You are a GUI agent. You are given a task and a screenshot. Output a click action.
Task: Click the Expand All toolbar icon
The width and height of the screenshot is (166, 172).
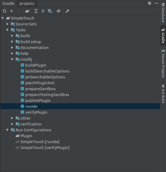tap(36, 11)
